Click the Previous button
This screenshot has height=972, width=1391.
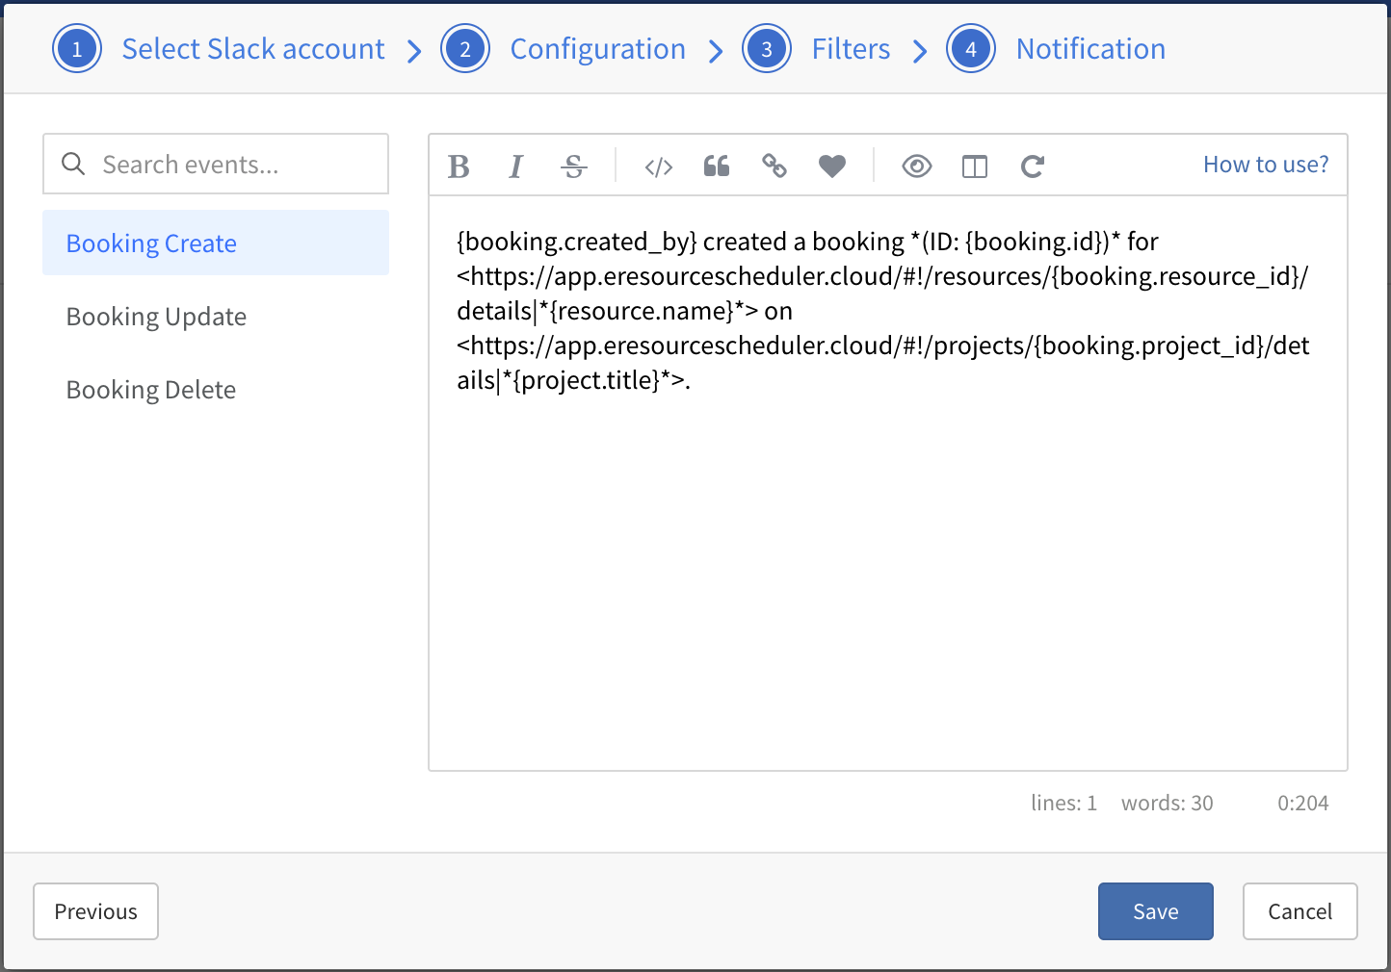[96, 911]
